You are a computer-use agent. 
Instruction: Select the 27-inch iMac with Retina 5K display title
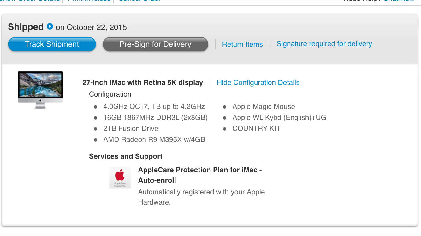pyautogui.click(x=143, y=83)
